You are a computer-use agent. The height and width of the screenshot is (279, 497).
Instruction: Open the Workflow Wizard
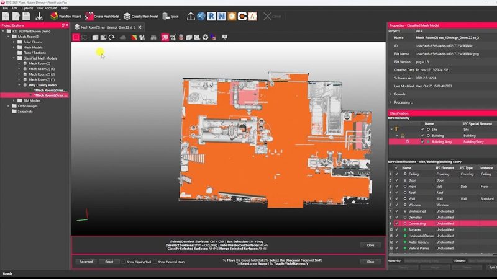pyautogui.click(x=66, y=16)
